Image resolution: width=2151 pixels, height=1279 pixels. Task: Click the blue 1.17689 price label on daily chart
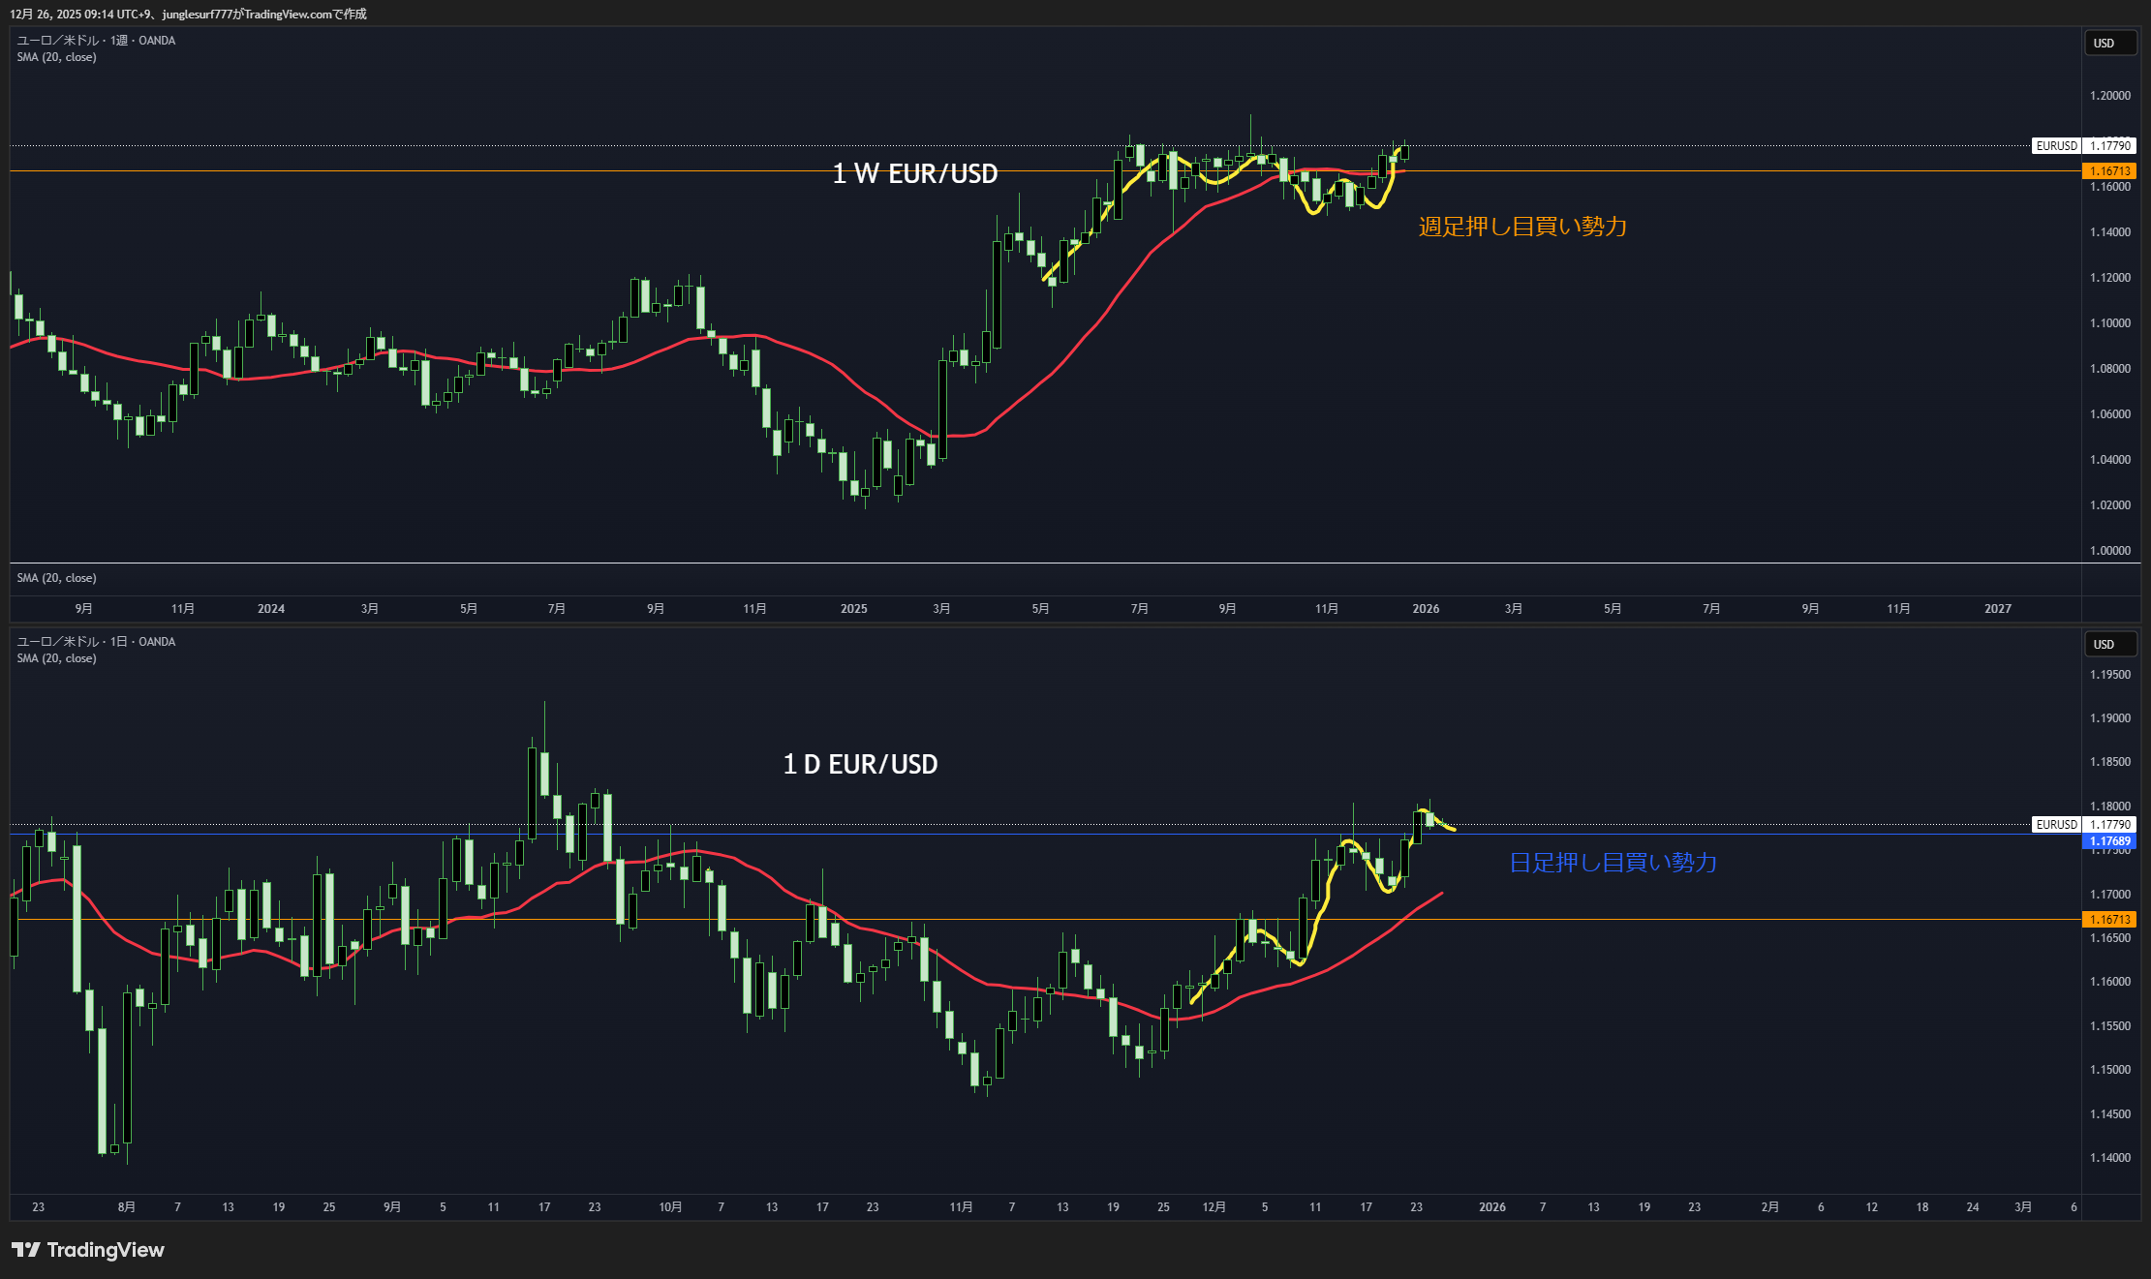click(x=2109, y=841)
